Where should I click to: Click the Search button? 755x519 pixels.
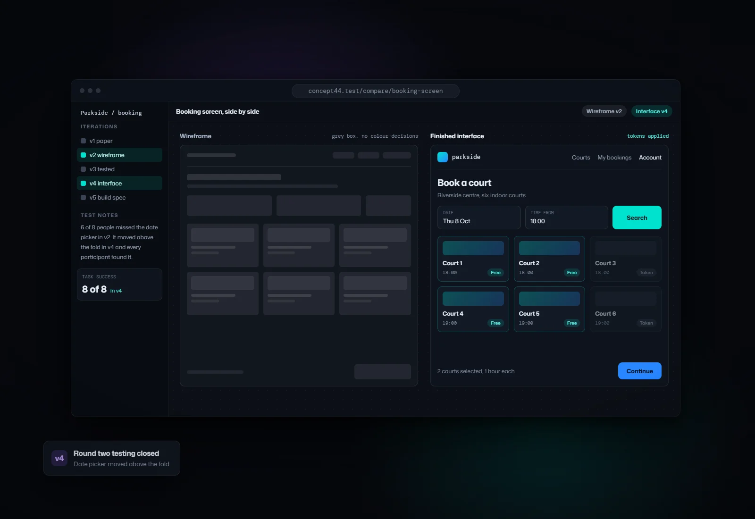[x=637, y=218]
